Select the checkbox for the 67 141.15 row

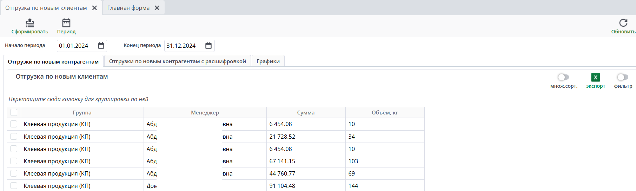coord(14,161)
